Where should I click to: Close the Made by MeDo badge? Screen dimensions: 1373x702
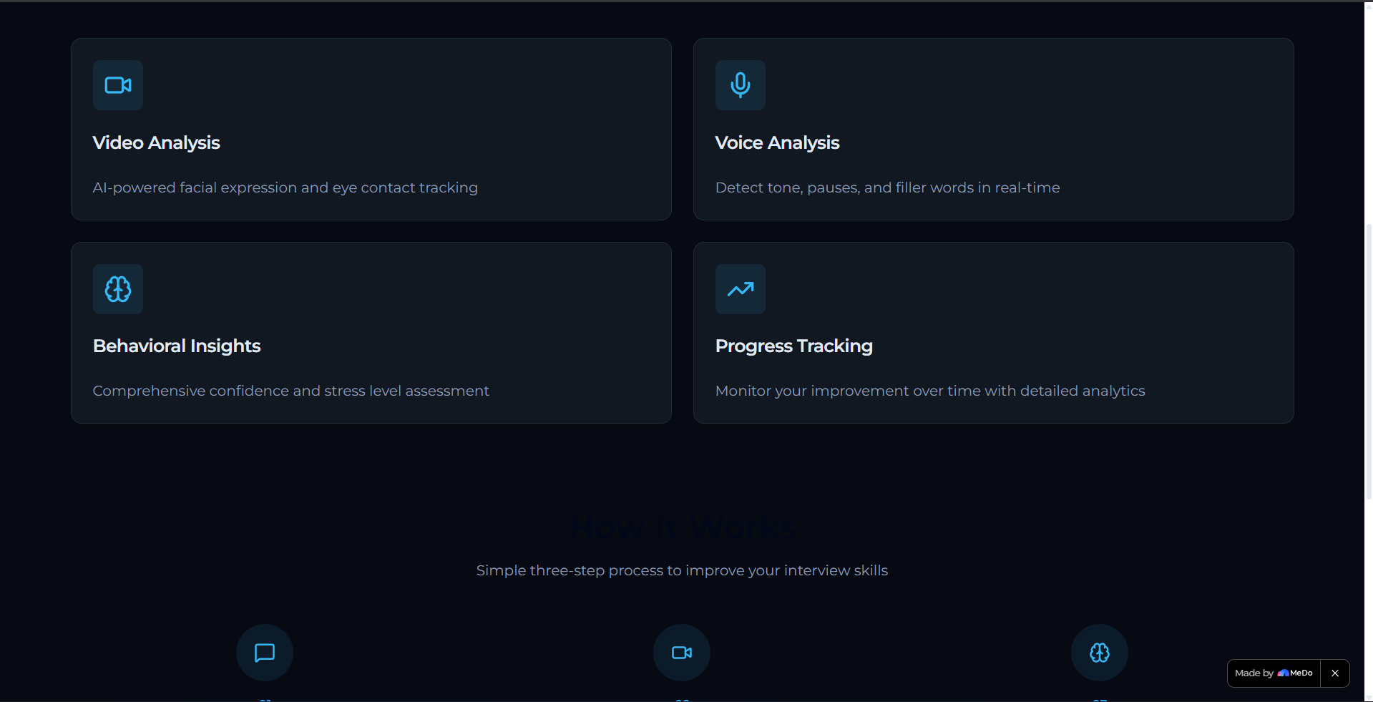pos(1335,673)
